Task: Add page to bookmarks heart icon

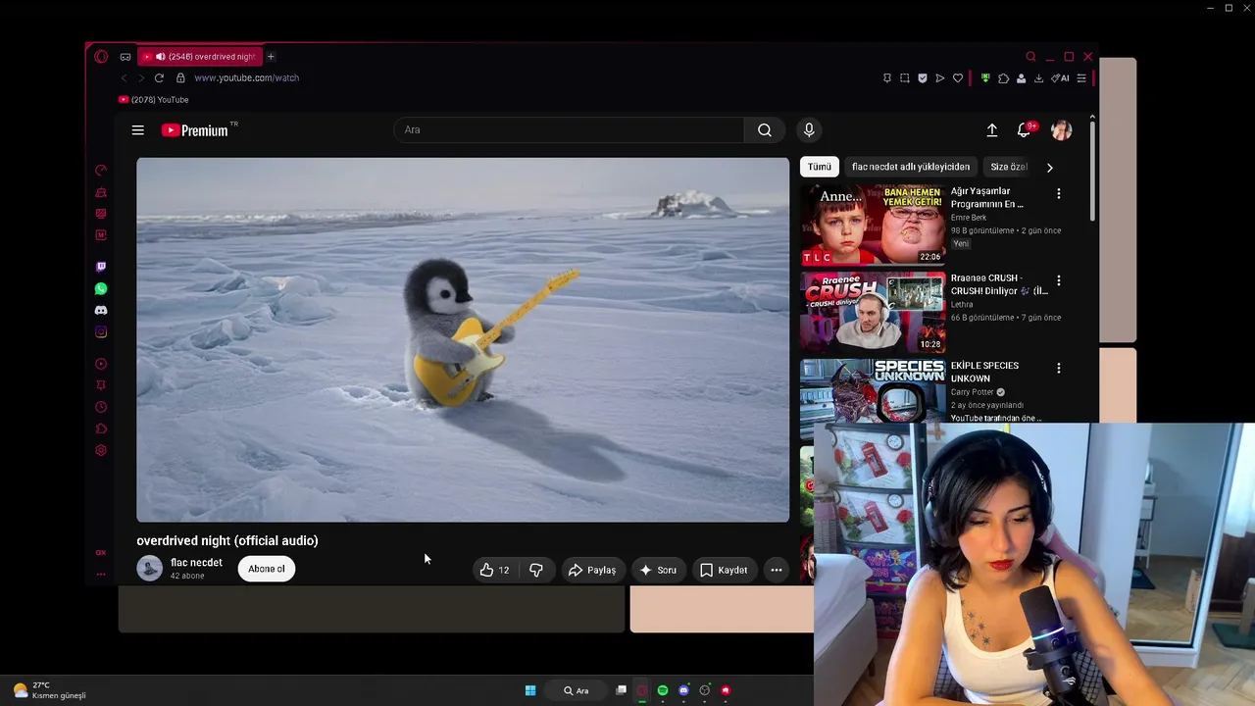Action: pos(958,78)
